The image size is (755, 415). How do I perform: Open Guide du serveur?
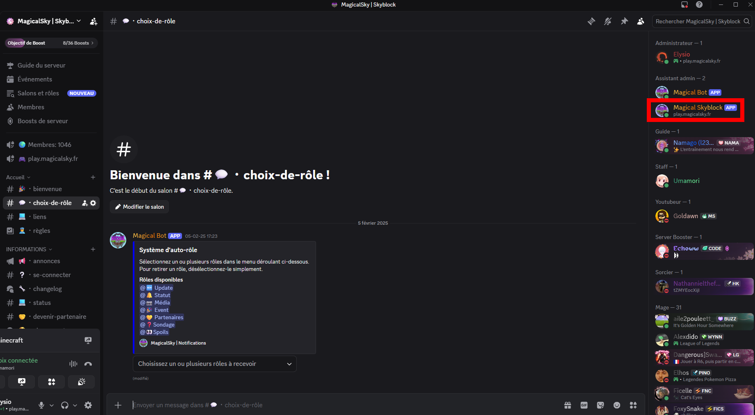click(x=51, y=65)
